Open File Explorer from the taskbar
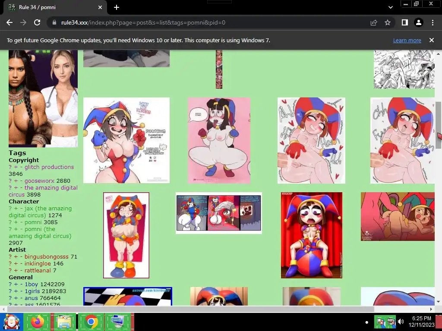Viewport: 442px width, 331px height. tap(64, 322)
